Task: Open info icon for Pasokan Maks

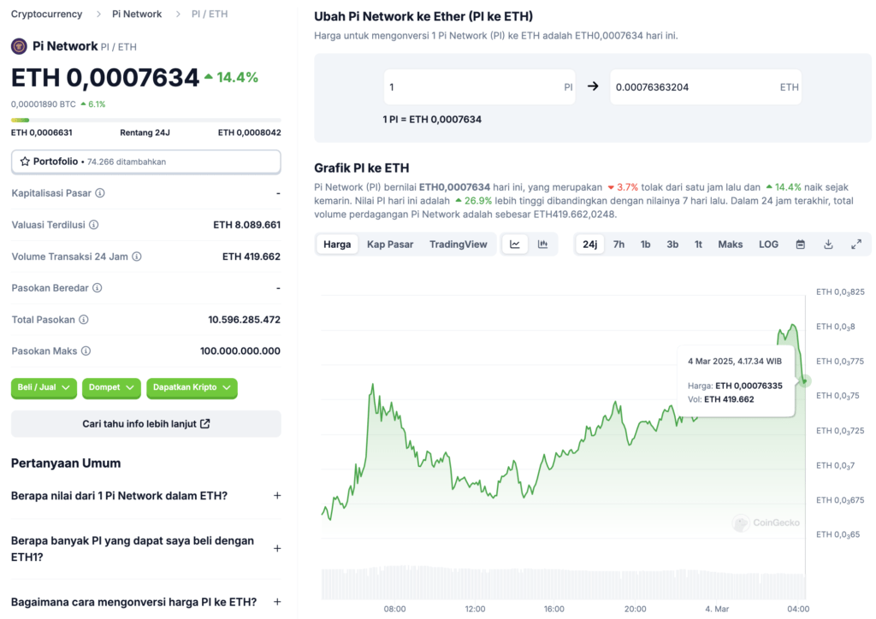Action: click(x=86, y=351)
